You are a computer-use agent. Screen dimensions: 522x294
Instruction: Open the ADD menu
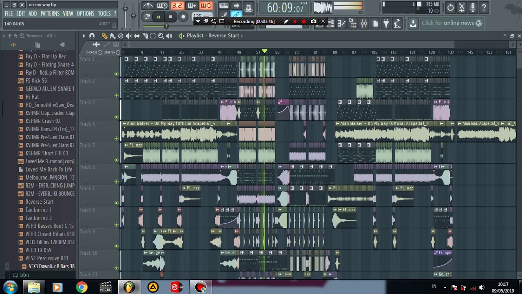(x=33, y=13)
